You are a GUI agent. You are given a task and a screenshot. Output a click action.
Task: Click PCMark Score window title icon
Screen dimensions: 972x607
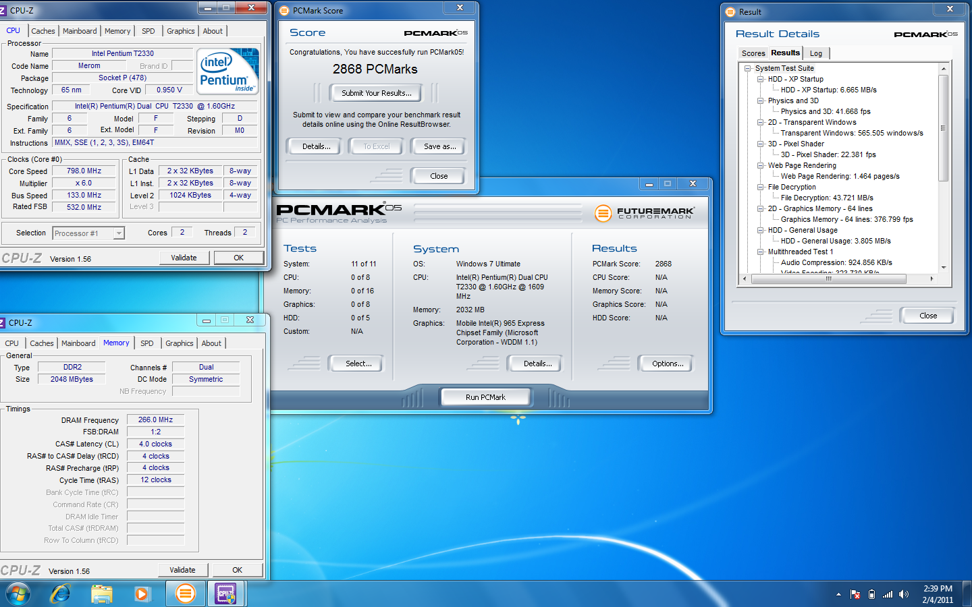(x=284, y=11)
